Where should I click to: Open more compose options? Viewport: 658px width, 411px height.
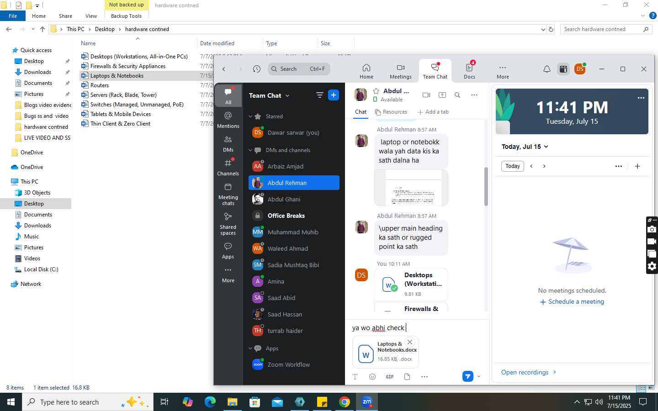pos(425,377)
